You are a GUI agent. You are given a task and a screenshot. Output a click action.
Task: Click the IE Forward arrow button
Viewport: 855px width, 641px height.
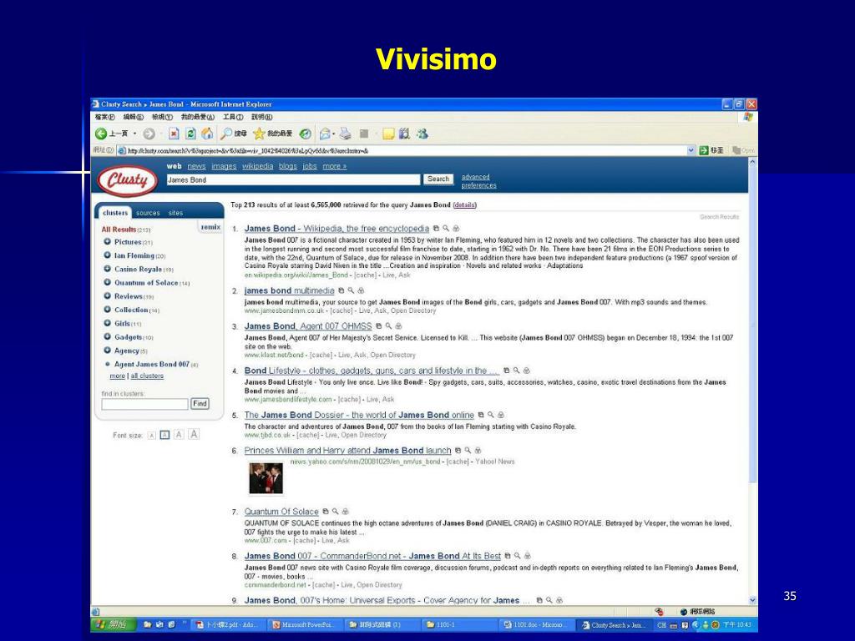click(x=149, y=134)
